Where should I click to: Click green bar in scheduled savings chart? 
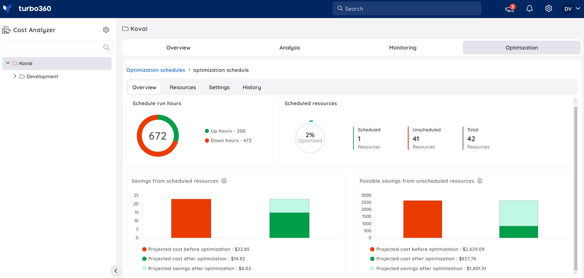pos(289,225)
